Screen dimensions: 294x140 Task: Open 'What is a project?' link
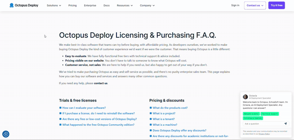click(164, 114)
